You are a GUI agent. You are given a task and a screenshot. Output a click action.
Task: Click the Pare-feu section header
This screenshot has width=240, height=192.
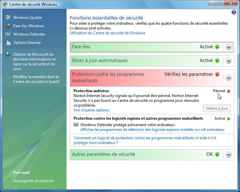click(x=152, y=47)
